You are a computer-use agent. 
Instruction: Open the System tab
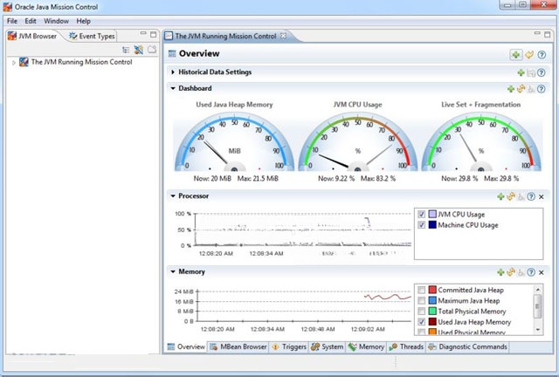coord(328,346)
